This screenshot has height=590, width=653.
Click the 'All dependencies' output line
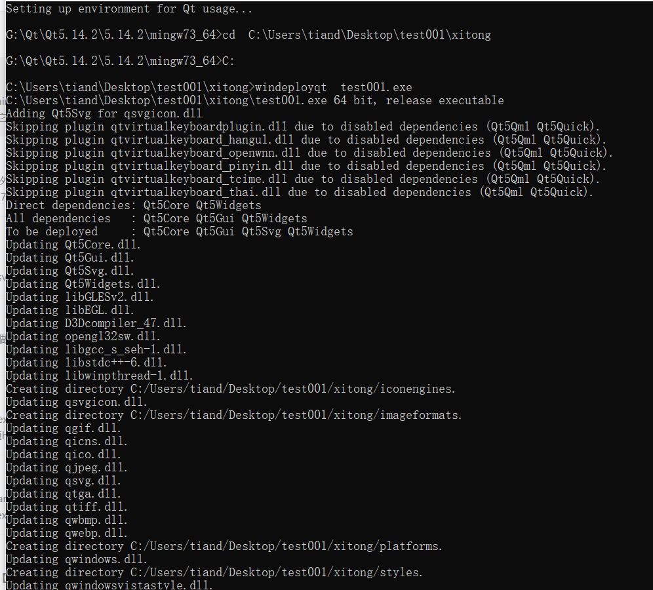coord(157,218)
